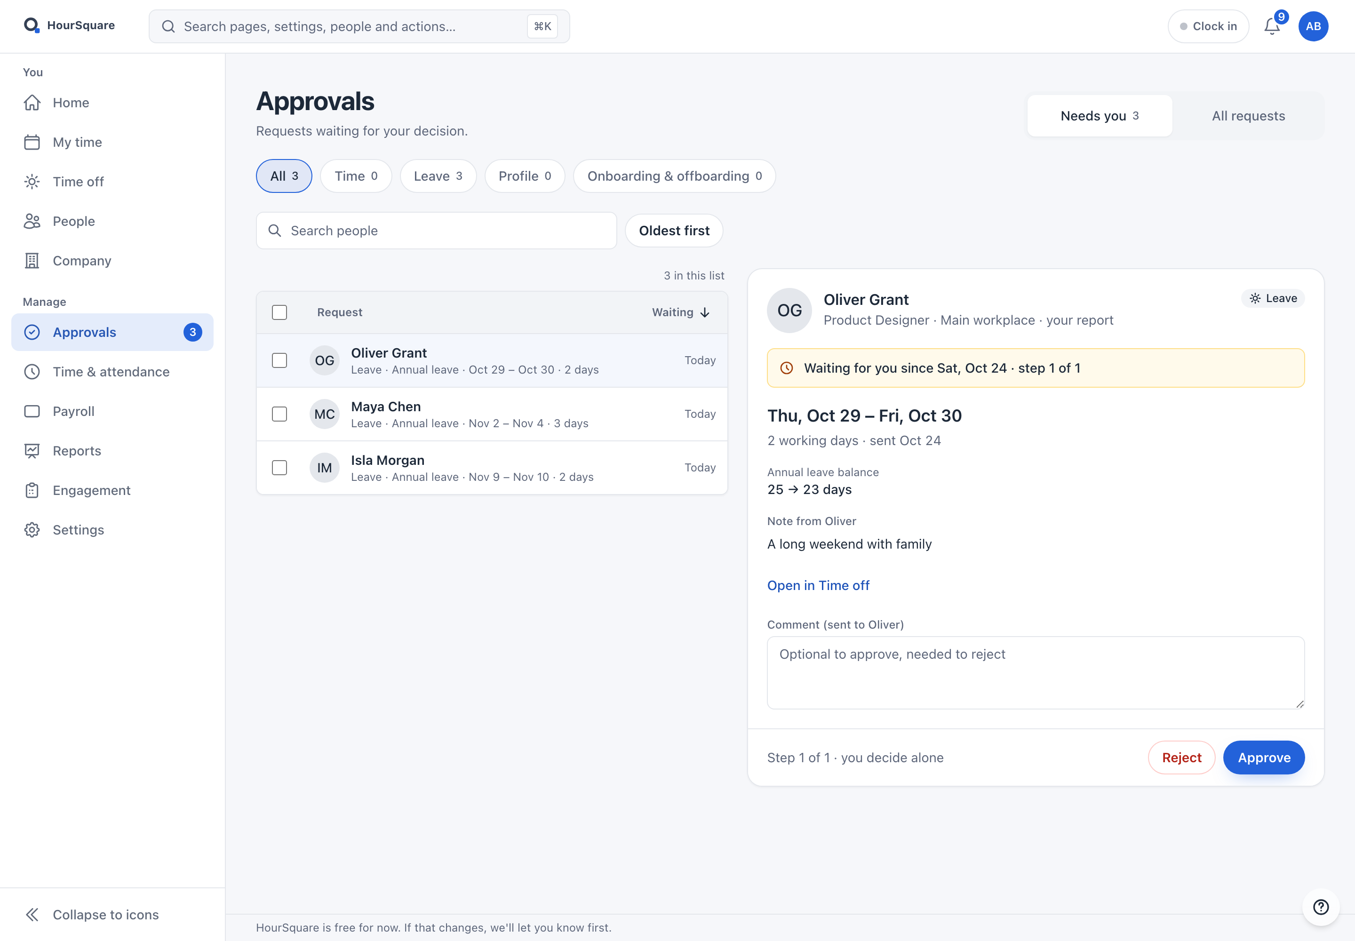This screenshot has height=941, width=1355.
Task: Open the People section icon
Action: click(32, 221)
